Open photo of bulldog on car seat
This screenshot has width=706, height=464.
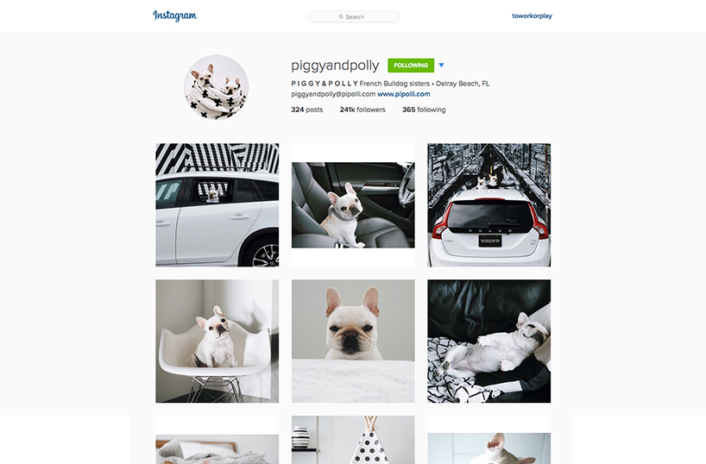pyautogui.click(x=353, y=205)
